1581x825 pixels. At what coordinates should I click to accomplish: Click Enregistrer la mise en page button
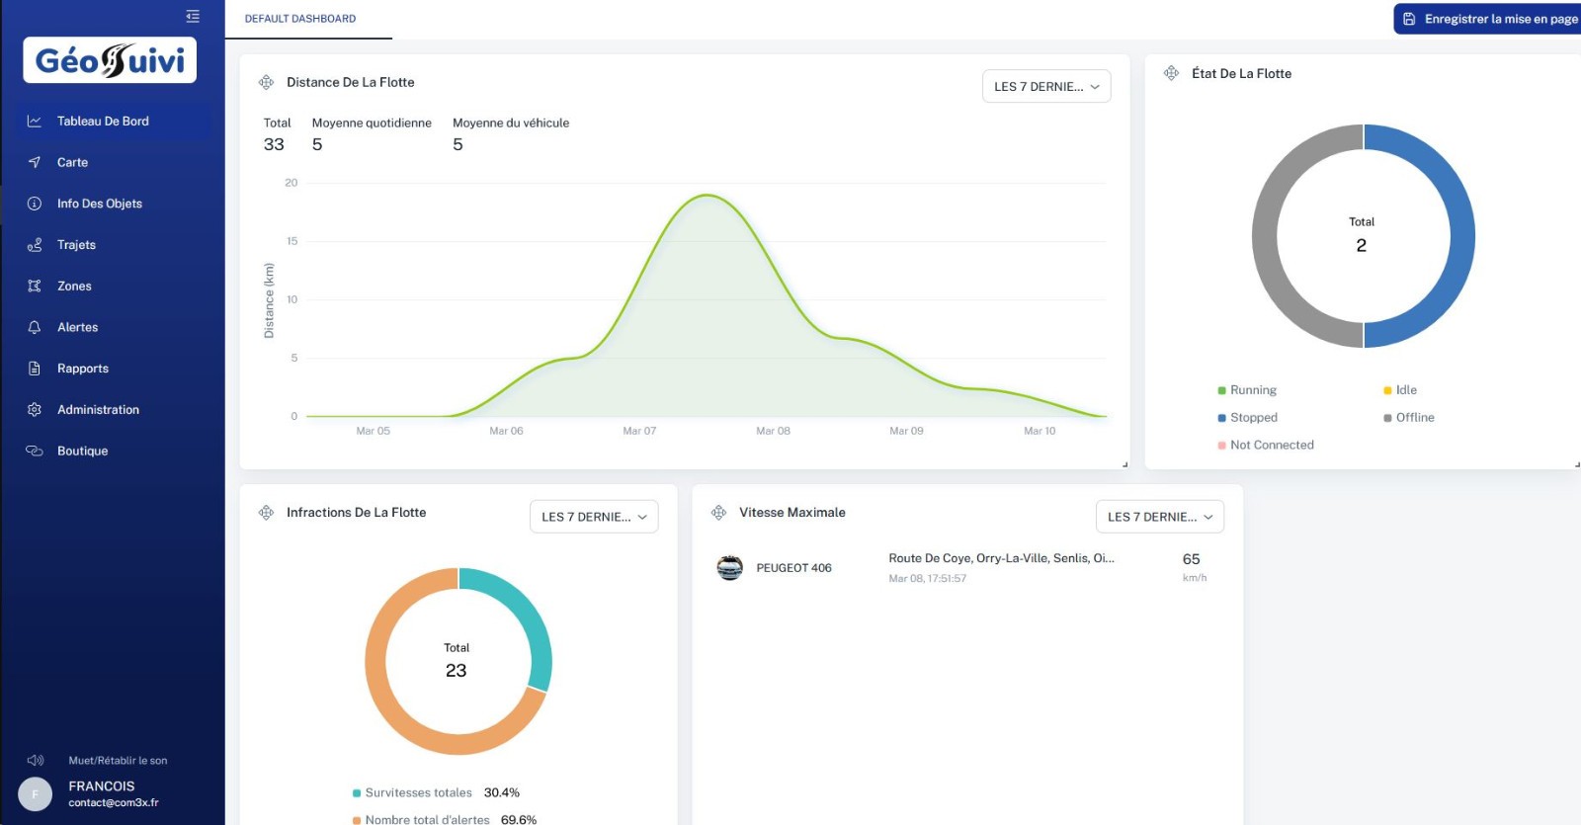pos(1487,19)
